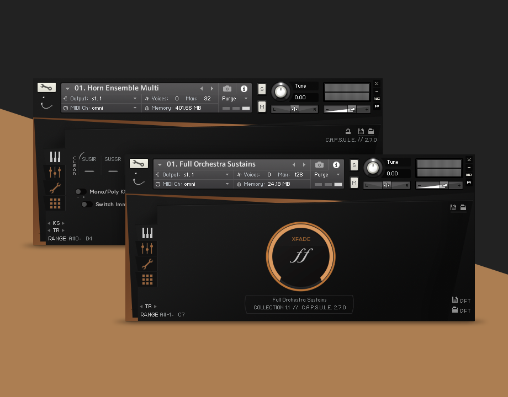
Task: Open wrench settings page in Full Orchestra sidebar
Action: click(147, 264)
